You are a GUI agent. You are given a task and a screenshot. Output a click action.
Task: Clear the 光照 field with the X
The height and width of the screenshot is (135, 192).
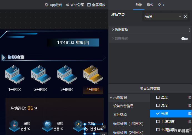pos(185,16)
